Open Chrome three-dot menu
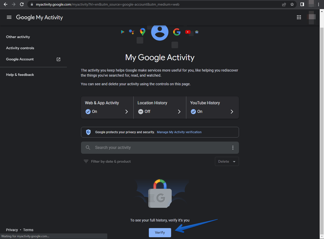Image resolution: width=324 pixels, height=239 pixels. [319, 4]
